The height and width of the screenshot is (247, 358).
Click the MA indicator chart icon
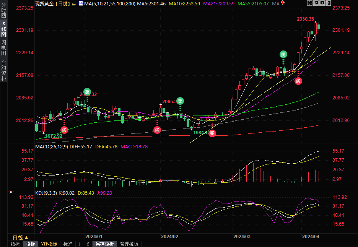(81, 3)
